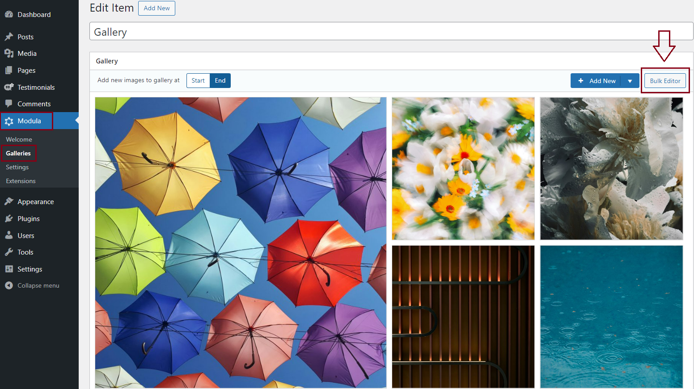
Task: Click the Appearance paintbrush icon
Action: 8,201
